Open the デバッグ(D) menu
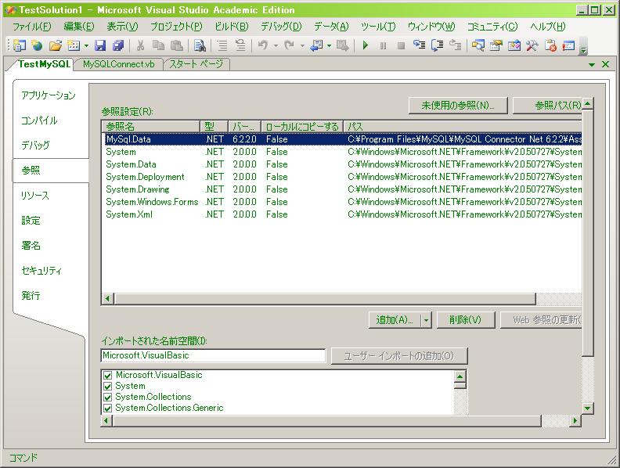This screenshot has height=468, width=620. pos(281,27)
